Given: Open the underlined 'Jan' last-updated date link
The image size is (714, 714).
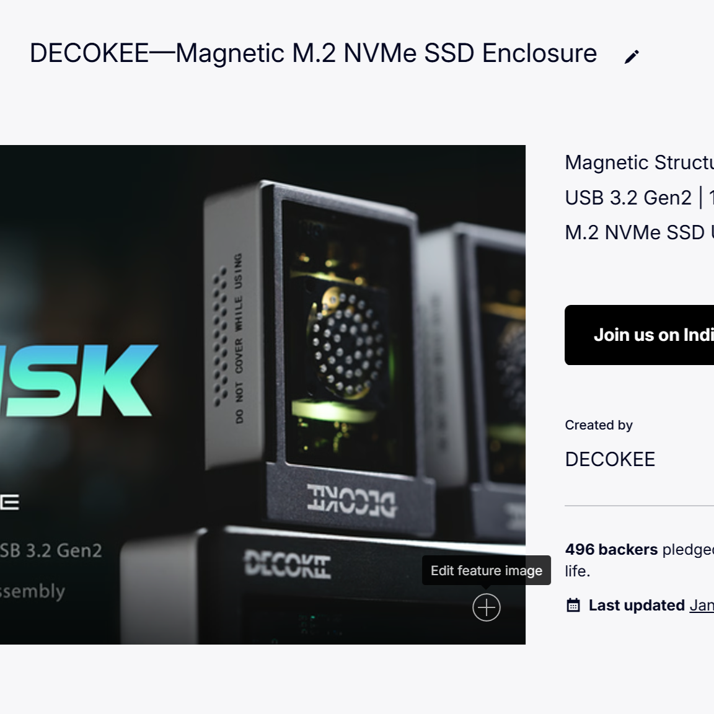Looking at the screenshot, I should 702,605.
